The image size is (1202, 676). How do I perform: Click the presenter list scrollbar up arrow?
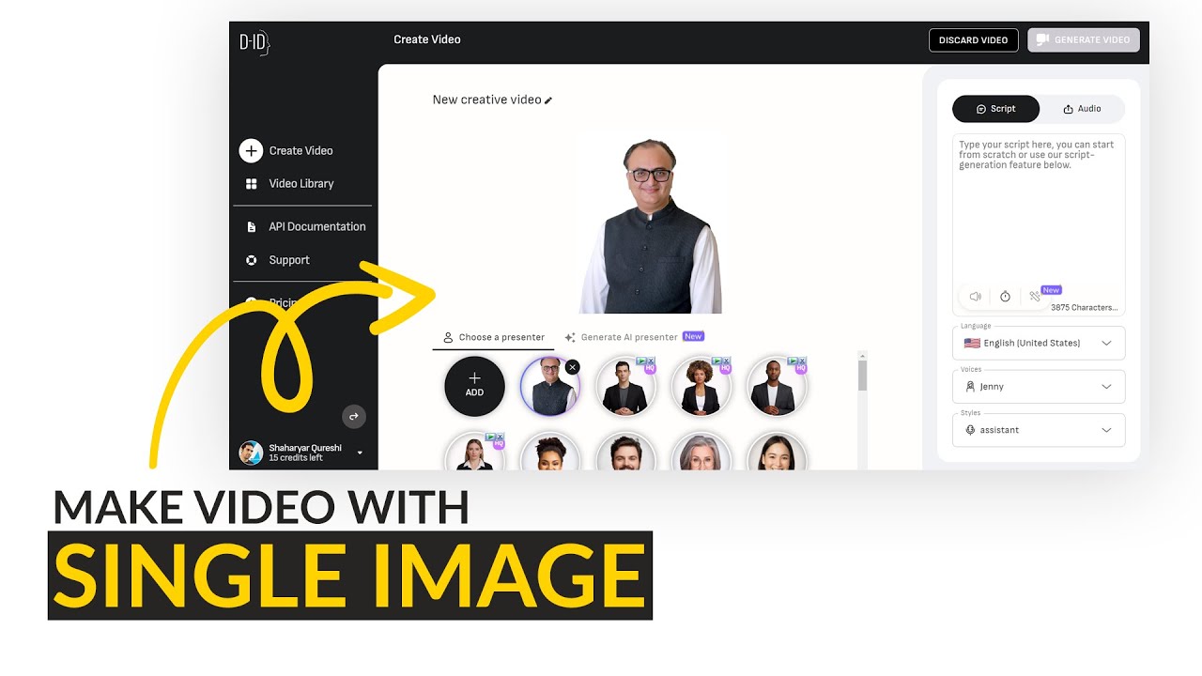(863, 356)
